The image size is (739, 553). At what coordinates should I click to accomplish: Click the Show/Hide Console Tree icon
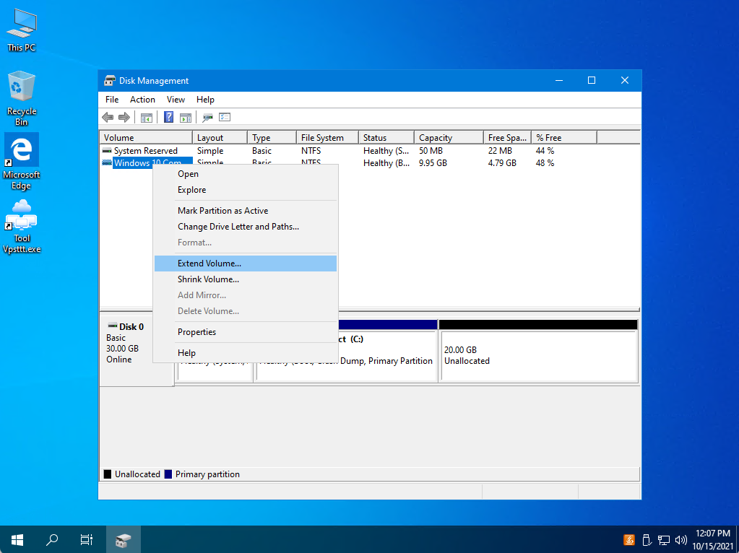pos(147,117)
